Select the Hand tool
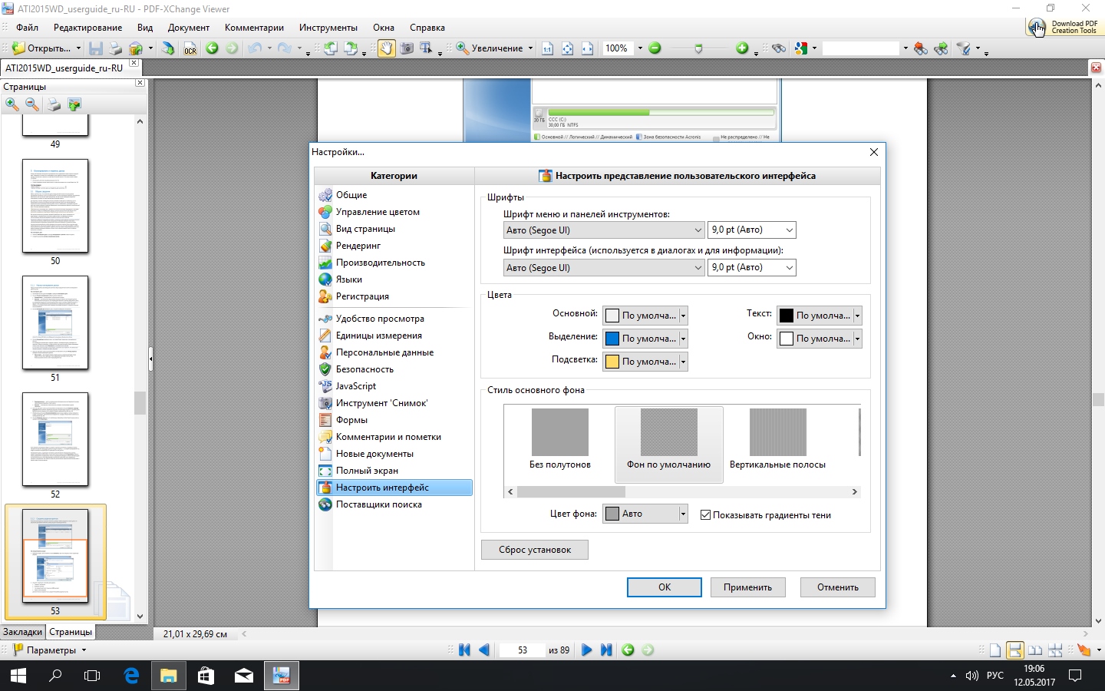 coord(386,48)
